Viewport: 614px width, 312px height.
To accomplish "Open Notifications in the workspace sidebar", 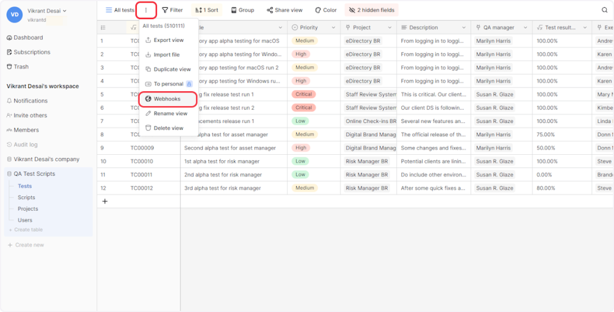I will click(30, 101).
